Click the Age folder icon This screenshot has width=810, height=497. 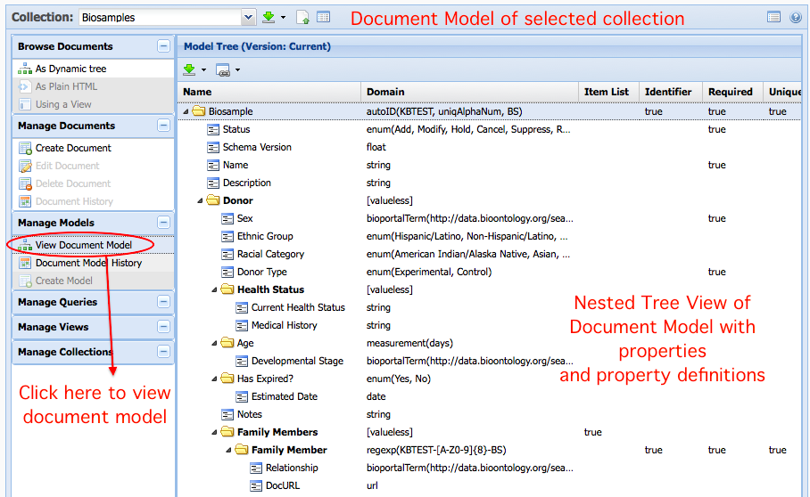(x=227, y=342)
